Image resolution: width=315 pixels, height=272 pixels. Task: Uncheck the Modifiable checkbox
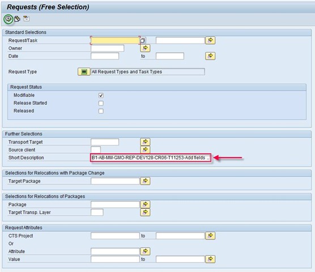101,95
